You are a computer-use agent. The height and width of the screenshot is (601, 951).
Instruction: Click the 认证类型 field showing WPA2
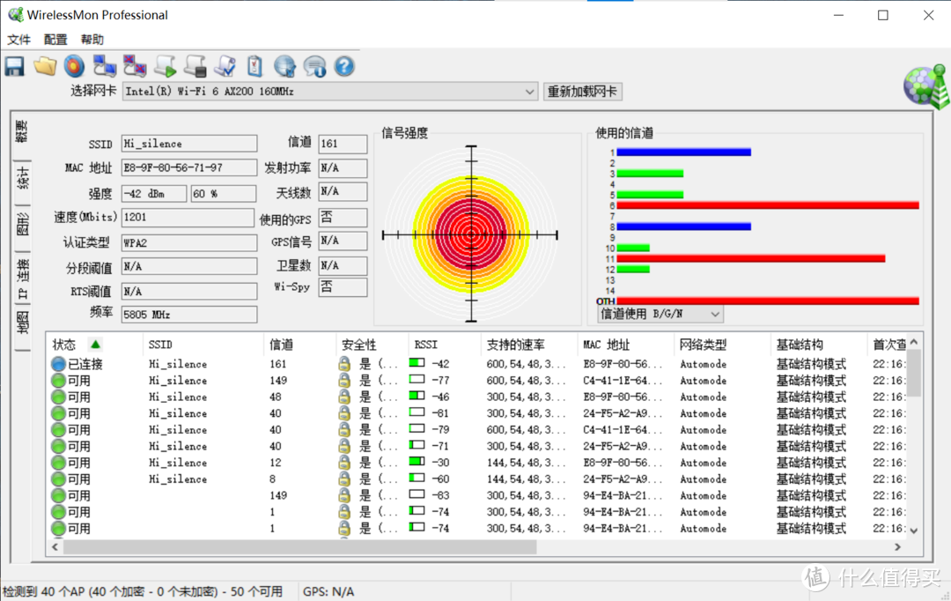pyautogui.click(x=189, y=243)
